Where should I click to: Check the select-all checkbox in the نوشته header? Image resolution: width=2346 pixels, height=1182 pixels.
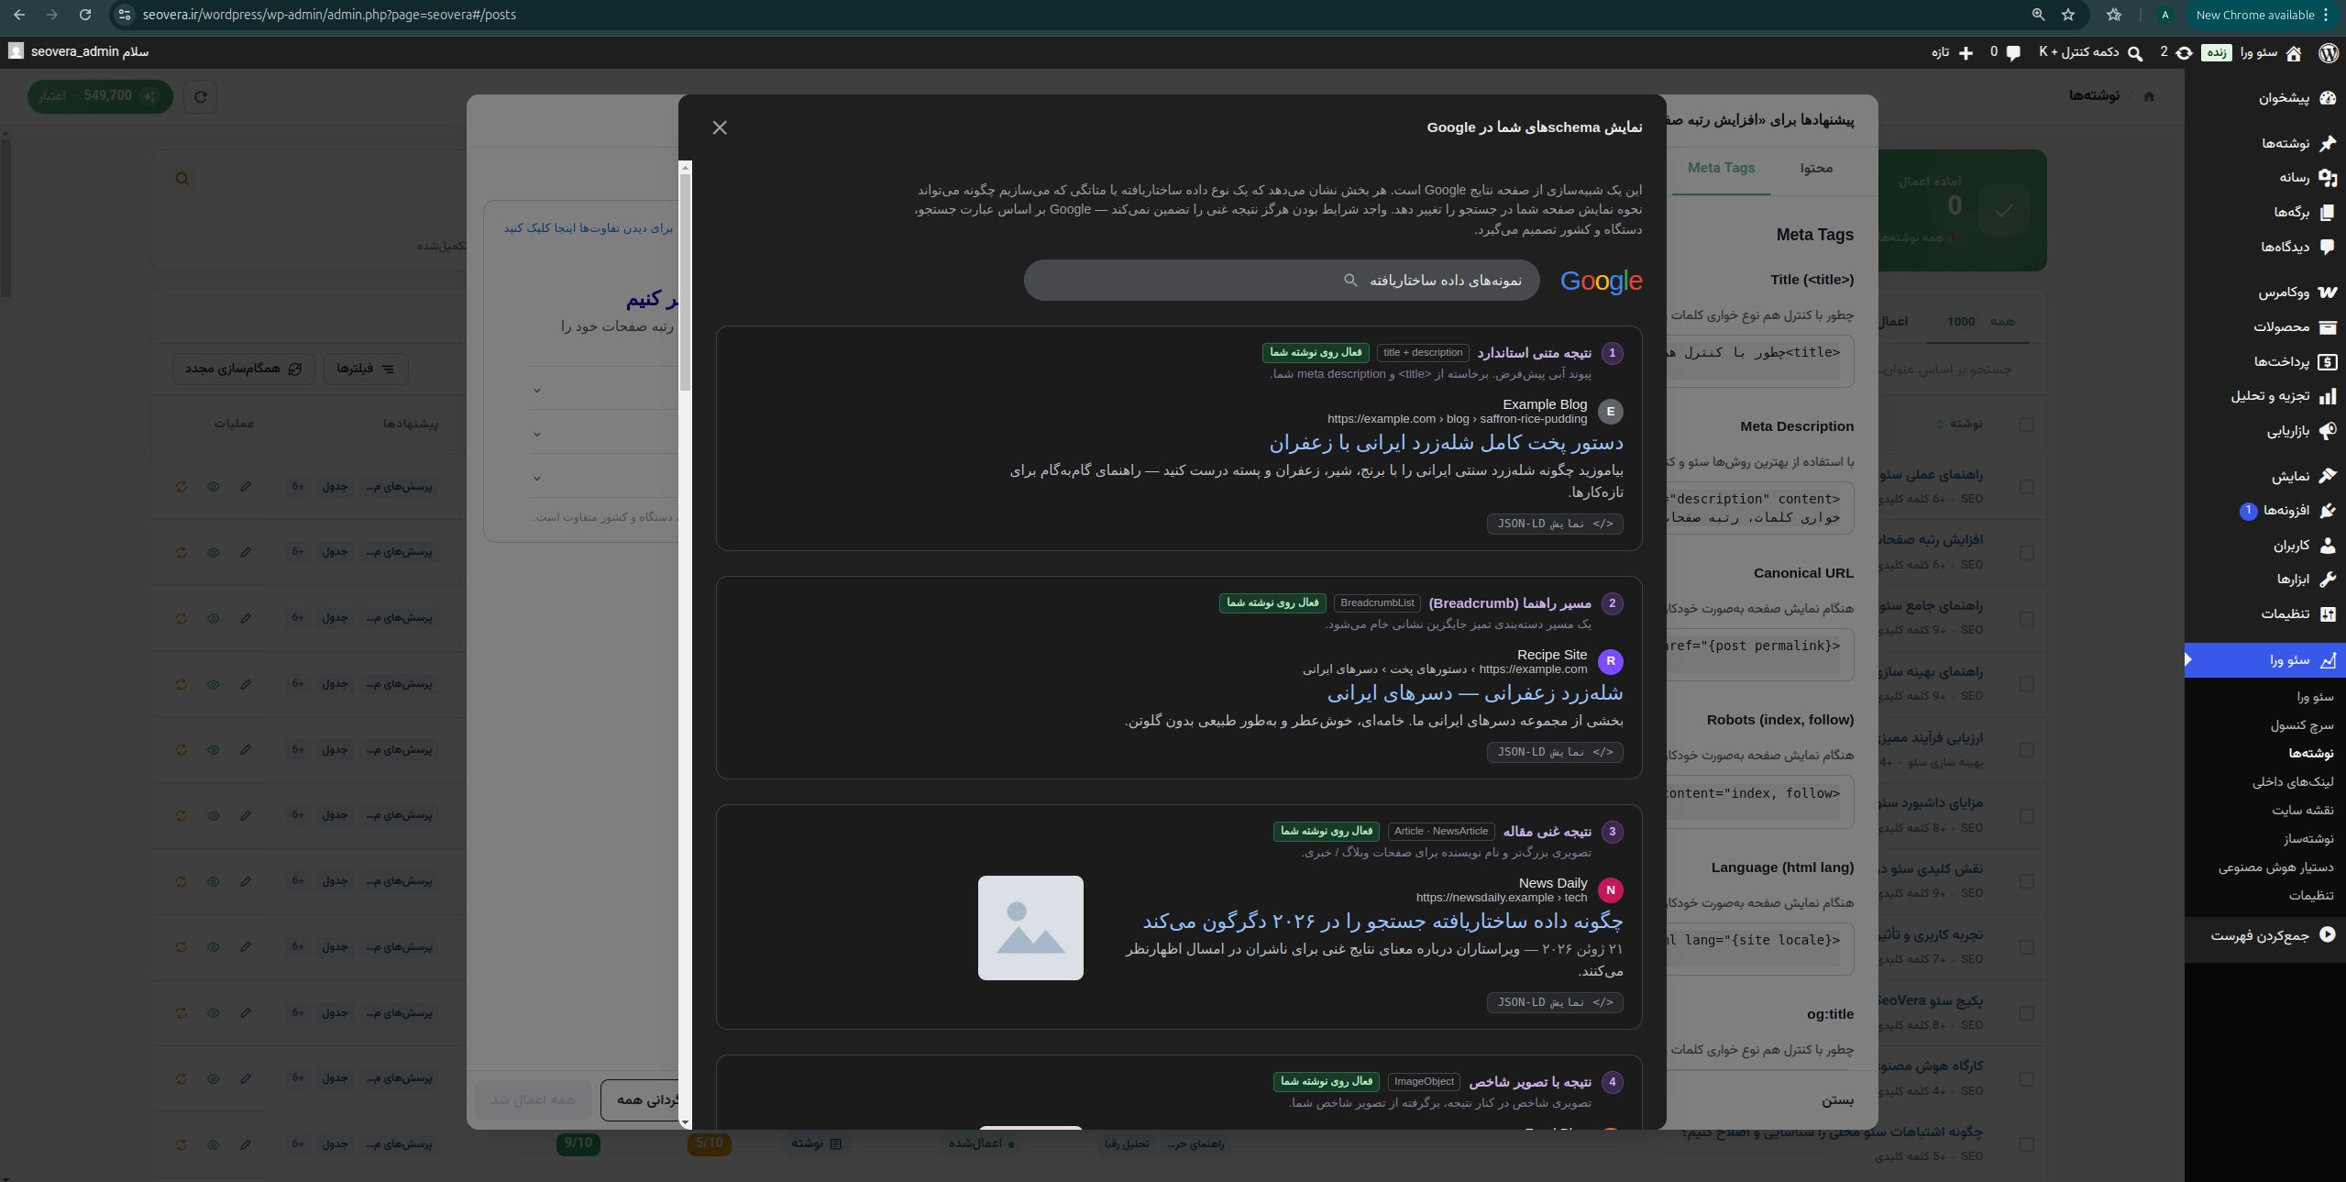click(x=2027, y=425)
